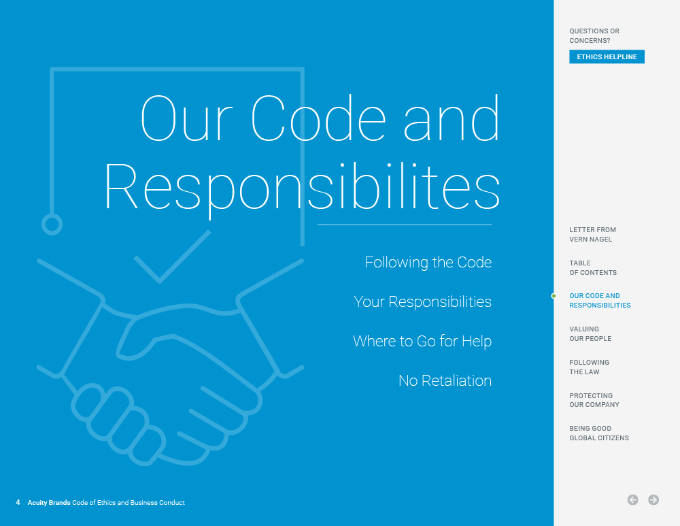The width and height of the screenshot is (680, 526).
Task: Click the large Our Code and Responsibilites heading
Action: [x=303, y=153]
